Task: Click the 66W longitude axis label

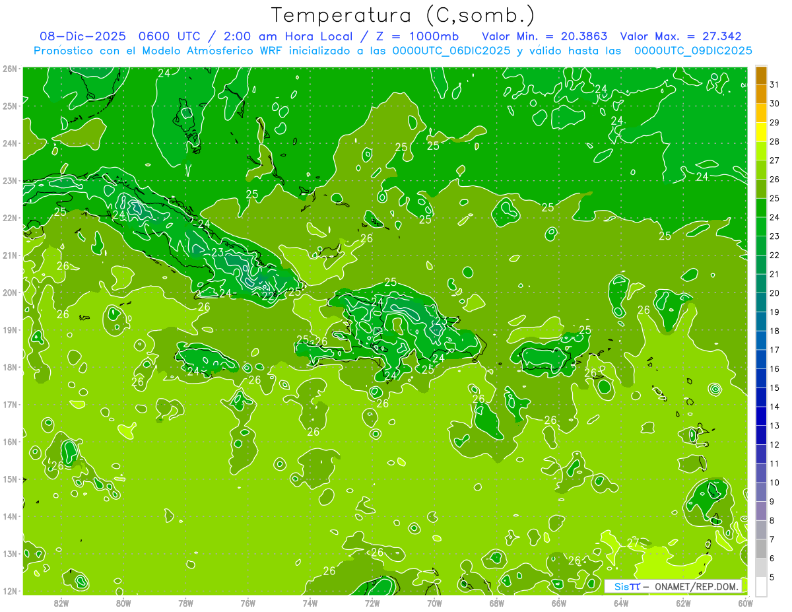Action: [558, 603]
